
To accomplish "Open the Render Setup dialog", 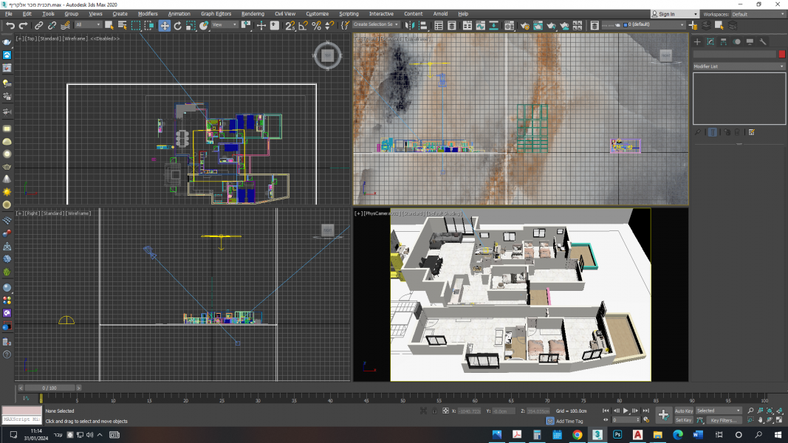I will point(525,25).
